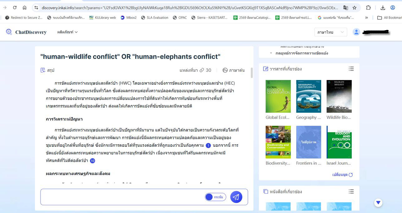The height and width of the screenshot is (213, 402).
Task: Click the user profile avatar icon
Action: 356,32
